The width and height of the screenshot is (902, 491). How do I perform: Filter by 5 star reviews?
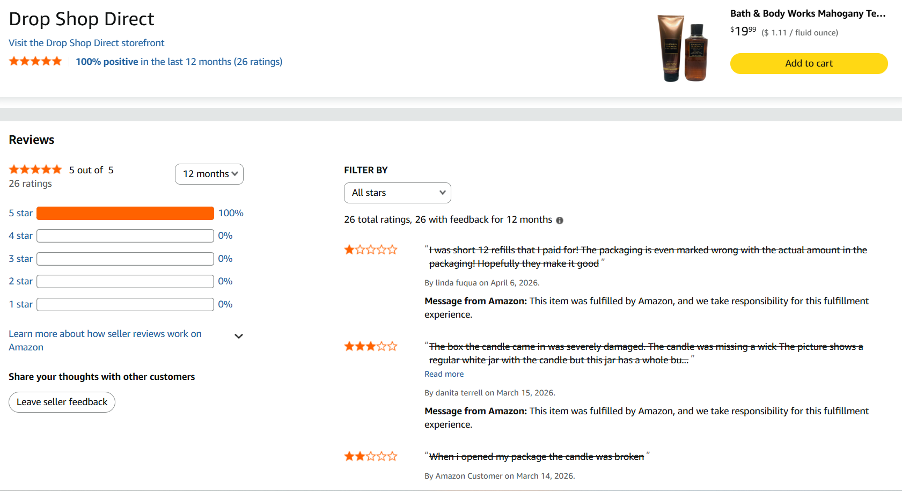tap(20, 213)
